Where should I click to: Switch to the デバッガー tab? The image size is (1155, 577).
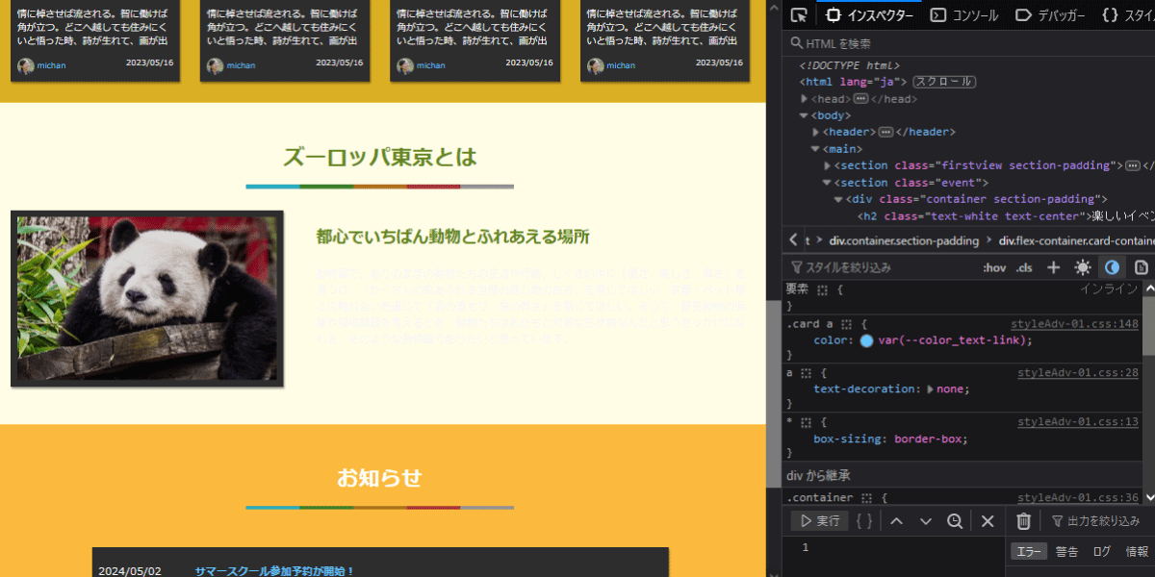coord(1049,15)
